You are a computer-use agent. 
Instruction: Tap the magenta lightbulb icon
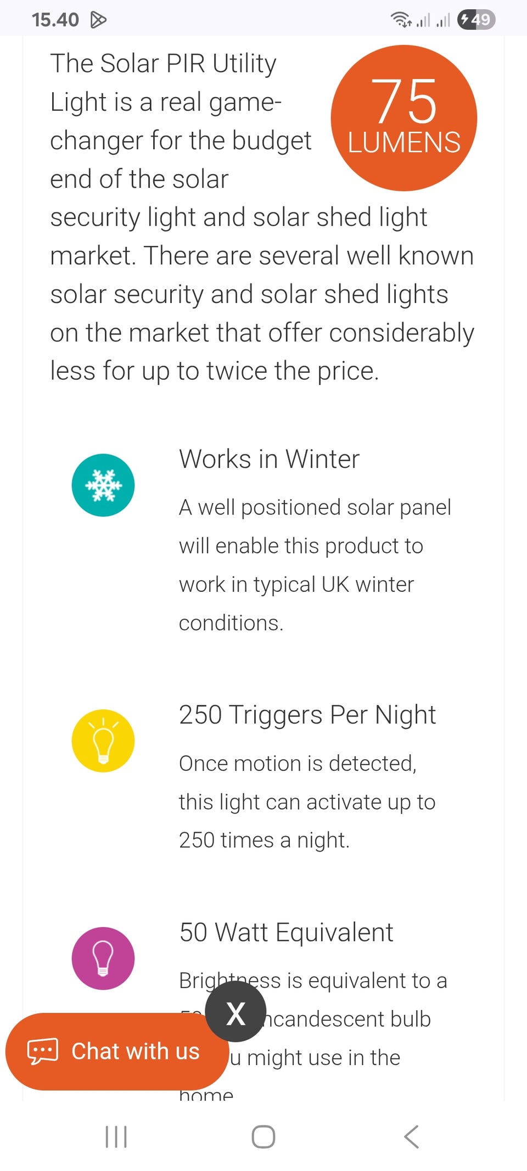point(103,958)
